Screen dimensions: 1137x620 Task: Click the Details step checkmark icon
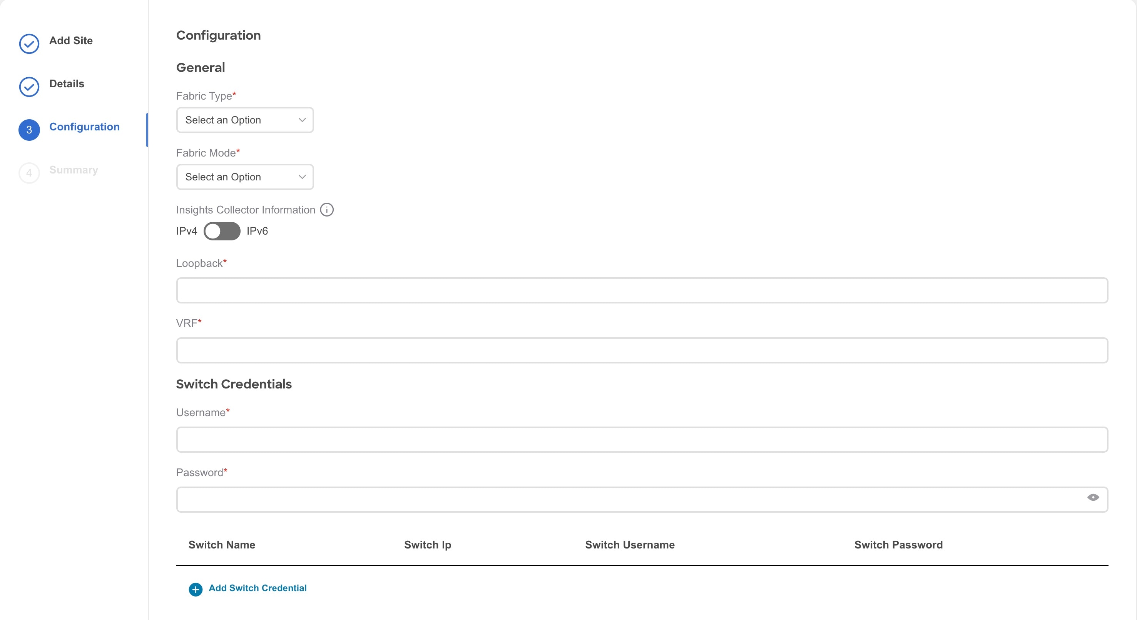coord(29,87)
